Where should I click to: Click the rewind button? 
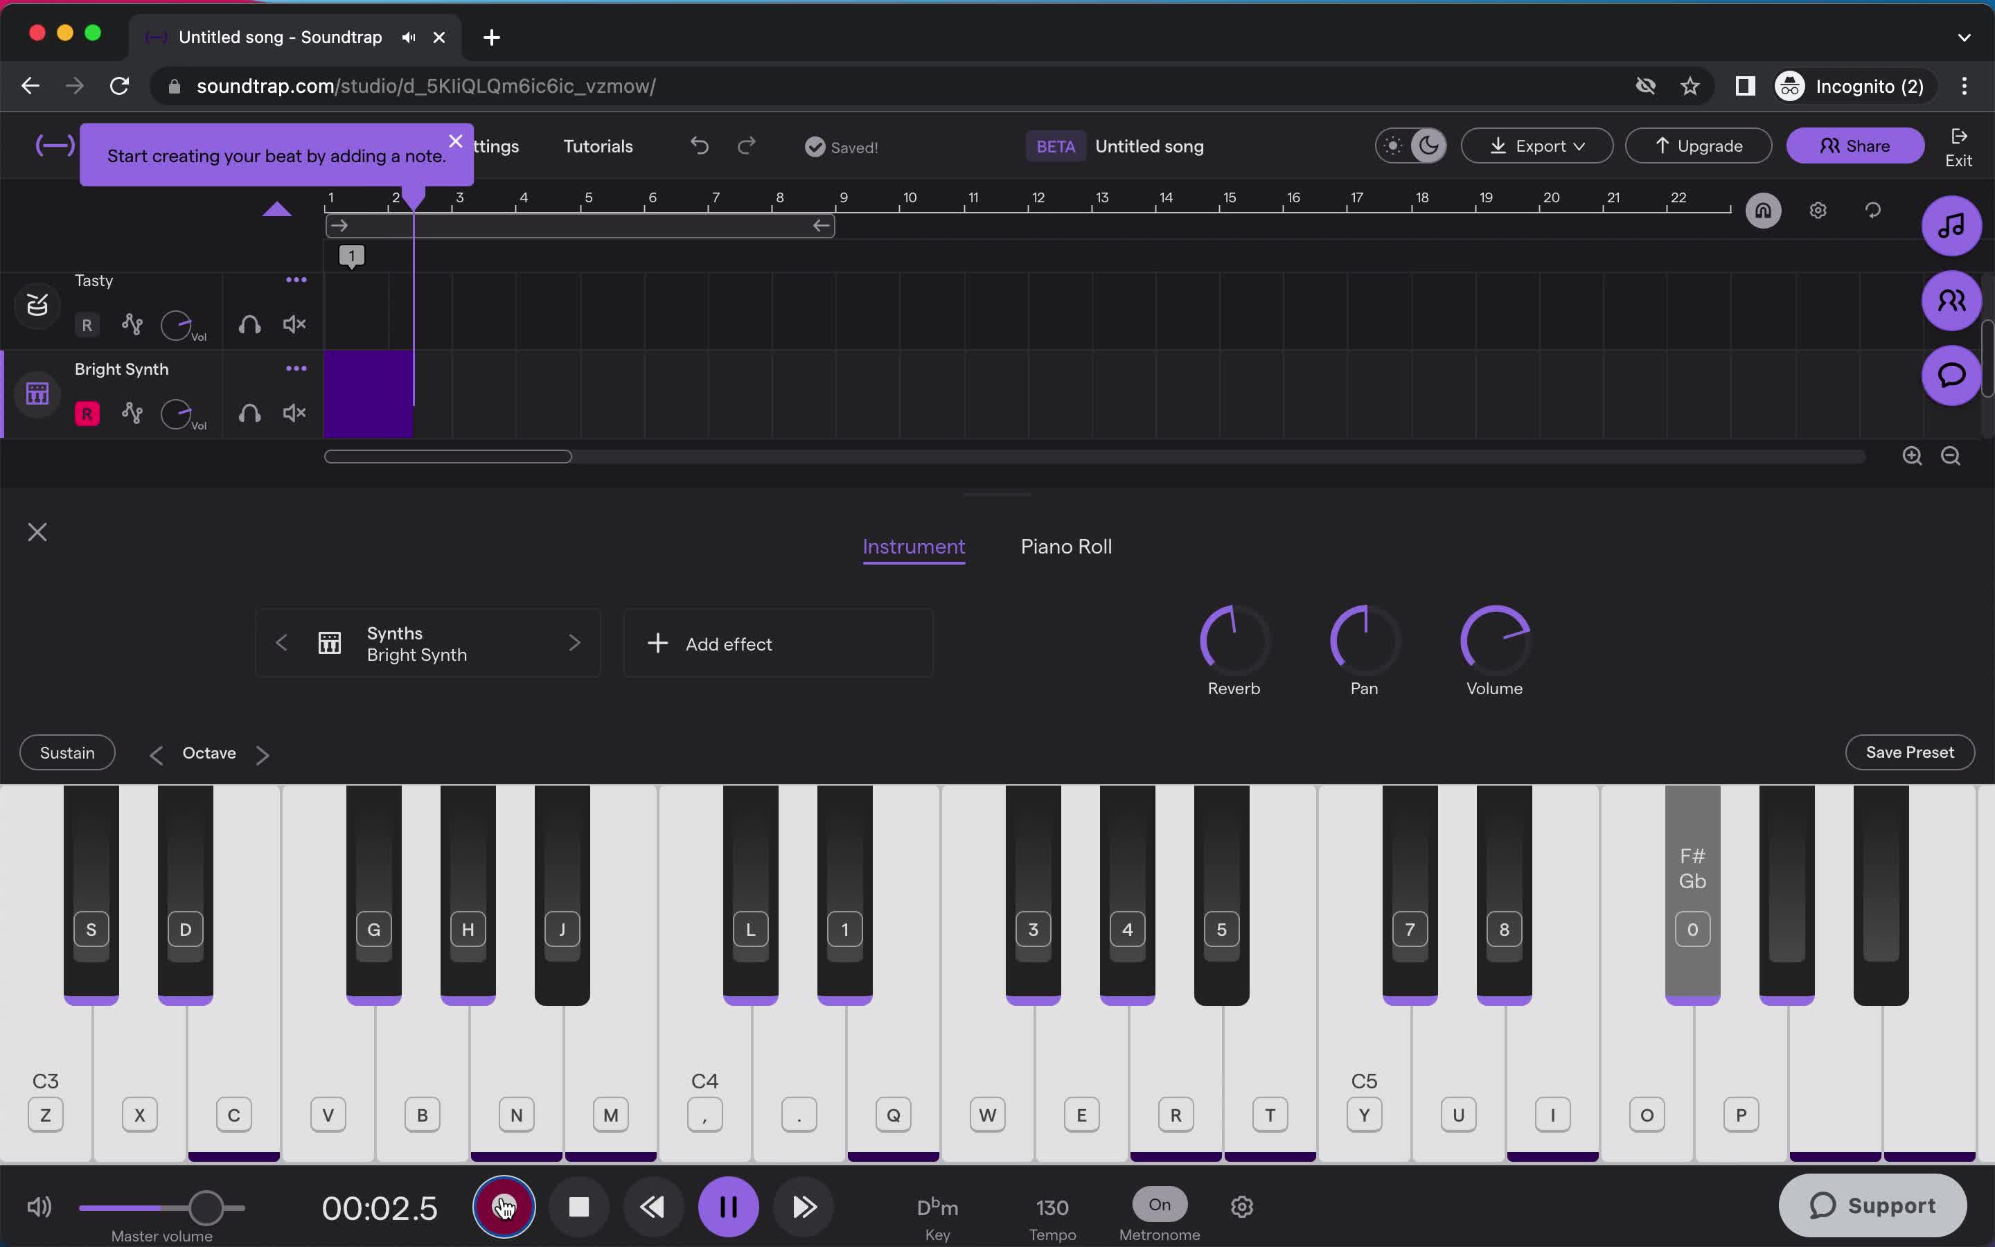(653, 1207)
